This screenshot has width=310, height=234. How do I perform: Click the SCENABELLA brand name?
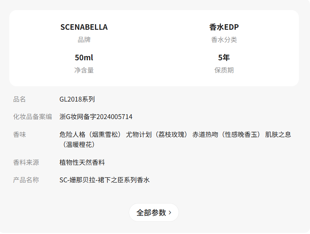pyautogui.click(x=84, y=27)
